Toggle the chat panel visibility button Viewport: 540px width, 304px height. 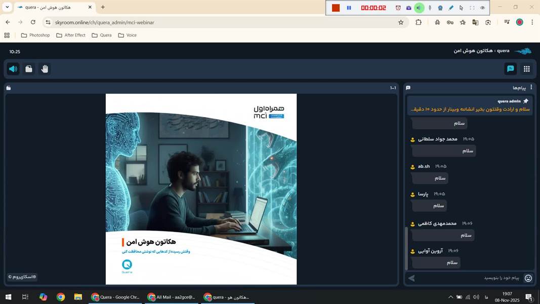pos(510,69)
